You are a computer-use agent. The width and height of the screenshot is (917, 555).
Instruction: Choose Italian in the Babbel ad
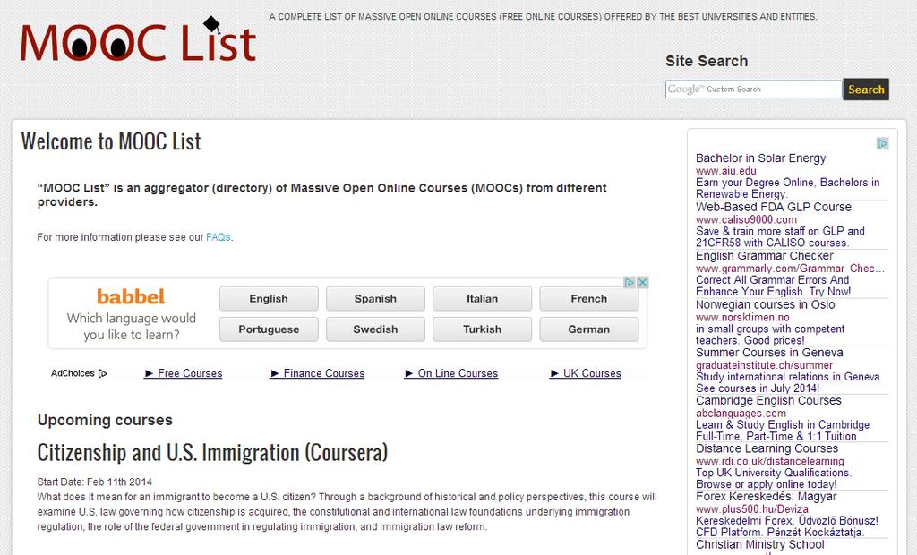[x=482, y=298]
